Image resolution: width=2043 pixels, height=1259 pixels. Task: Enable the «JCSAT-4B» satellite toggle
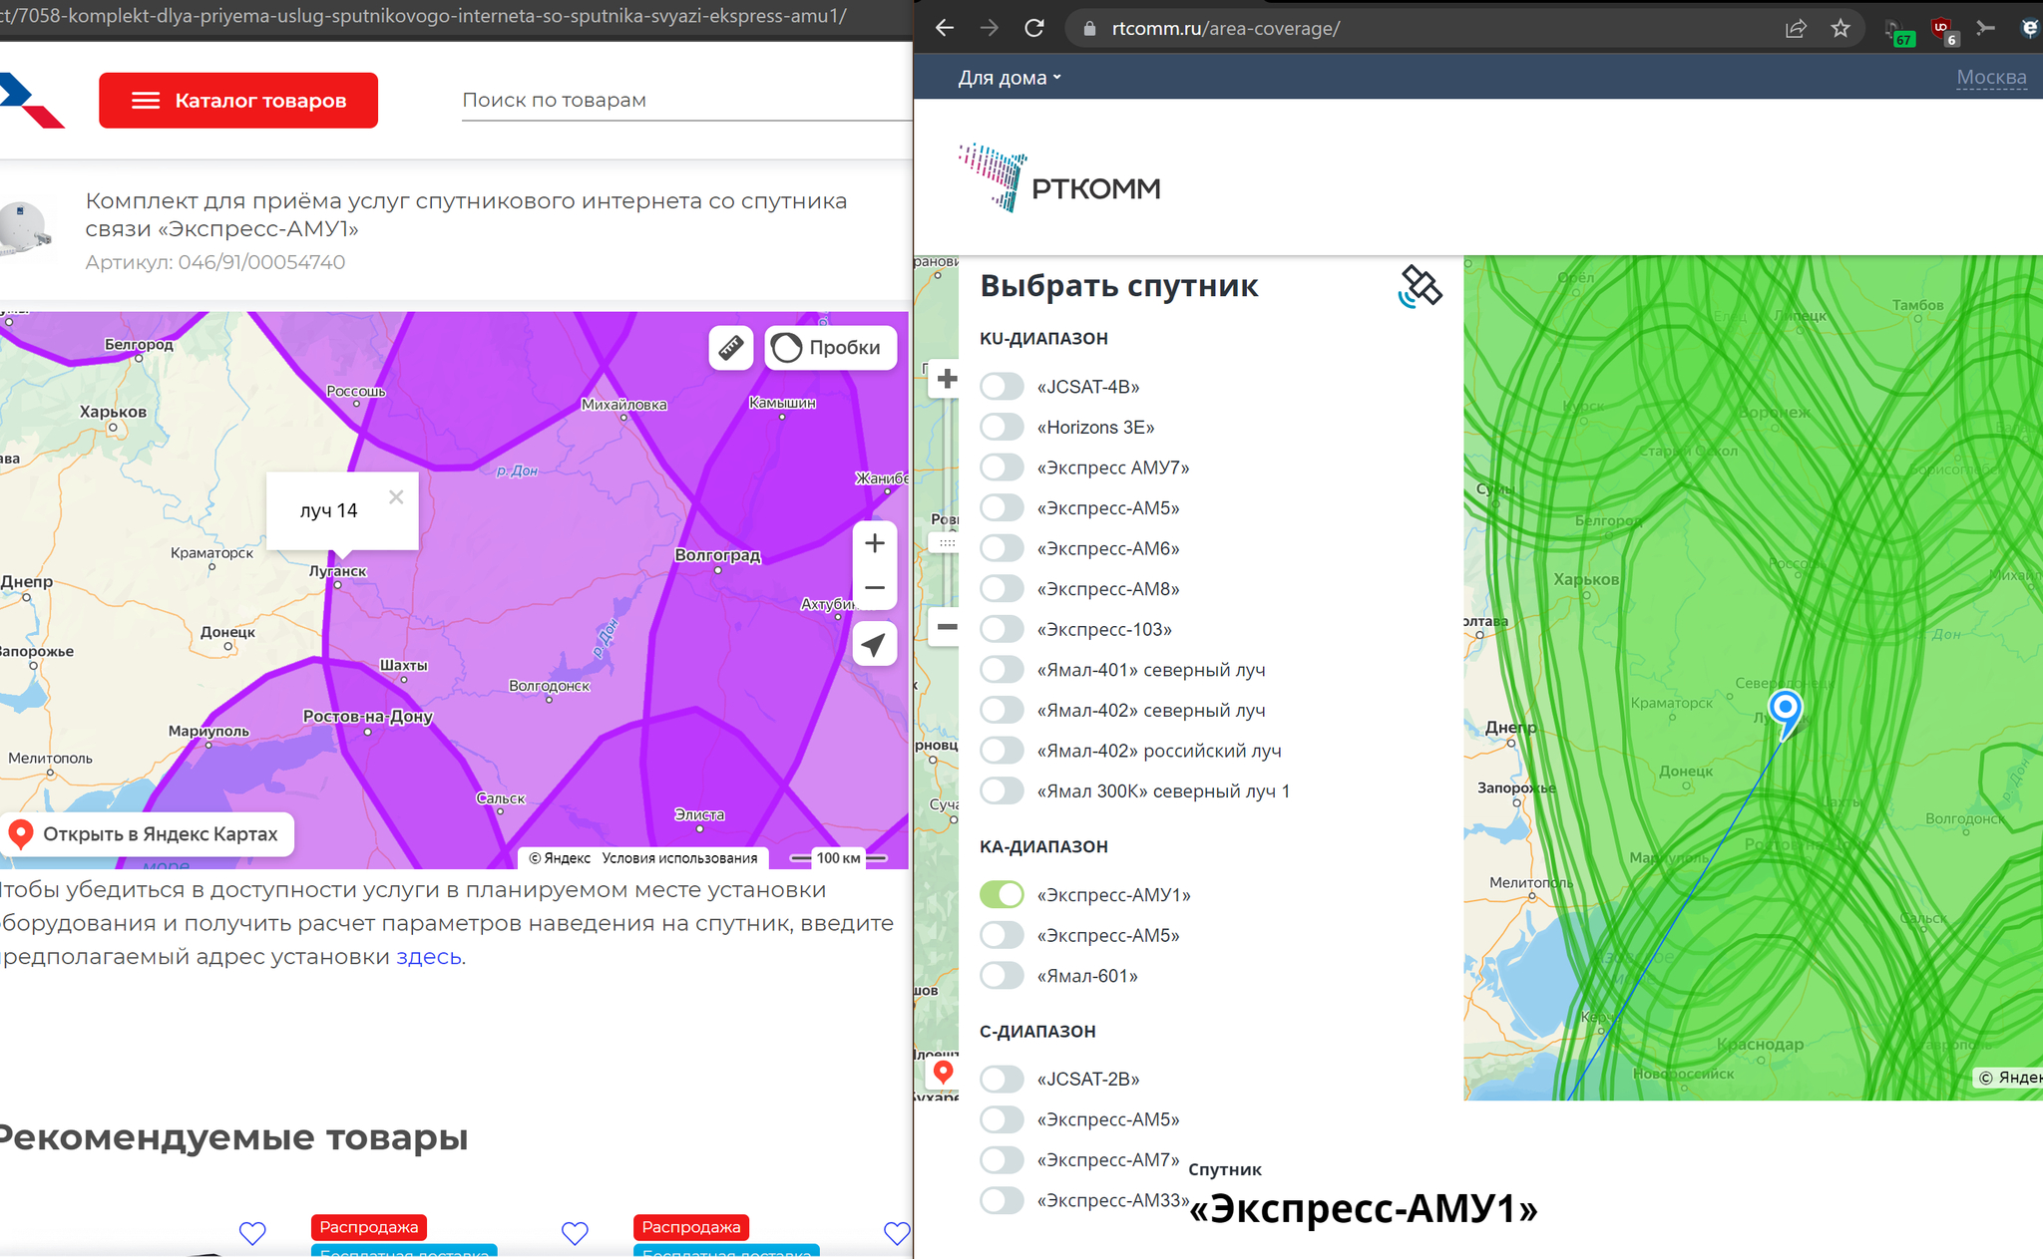[x=1002, y=387]
